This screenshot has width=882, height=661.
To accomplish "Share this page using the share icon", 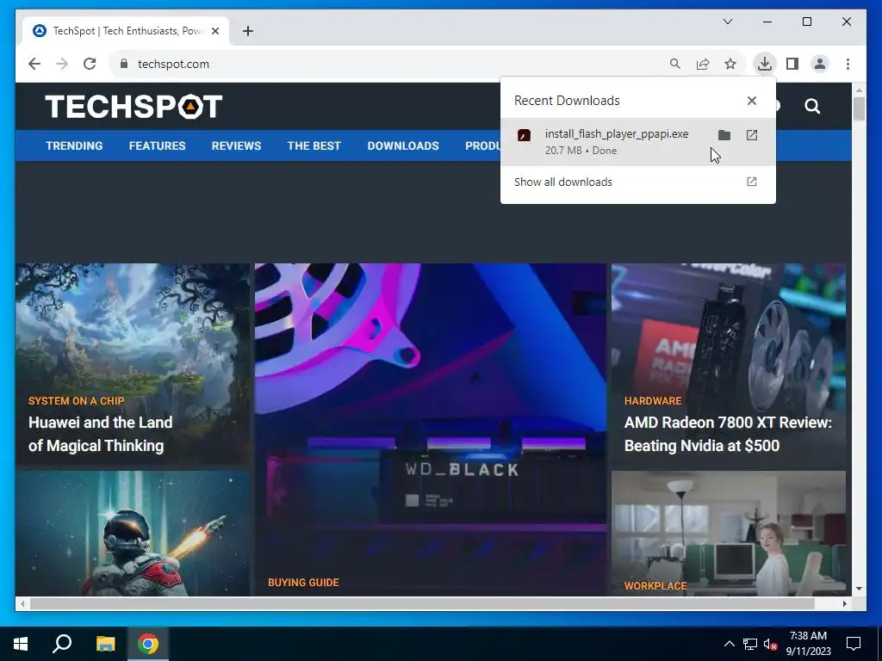I will 703,64.
